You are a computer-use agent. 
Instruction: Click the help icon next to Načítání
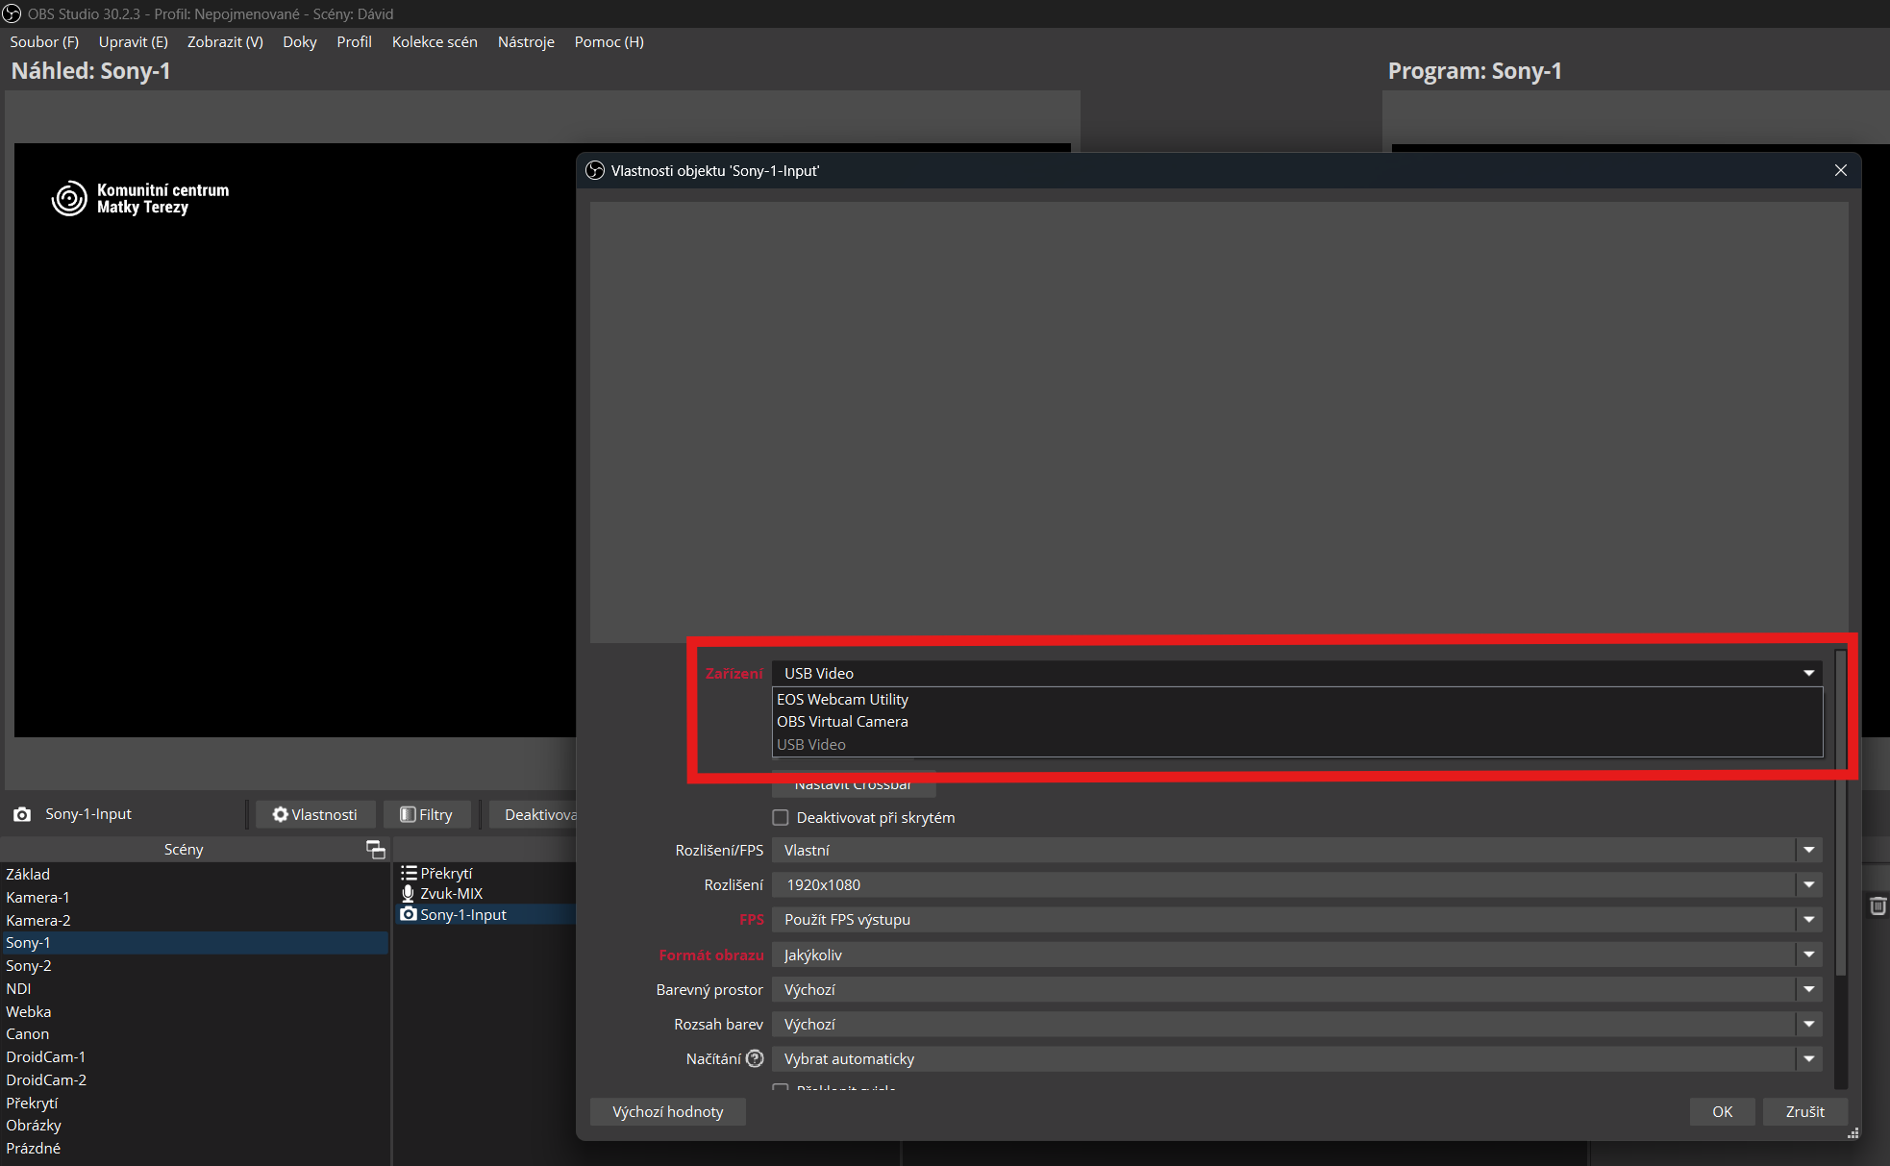[x=756, y=1058]
